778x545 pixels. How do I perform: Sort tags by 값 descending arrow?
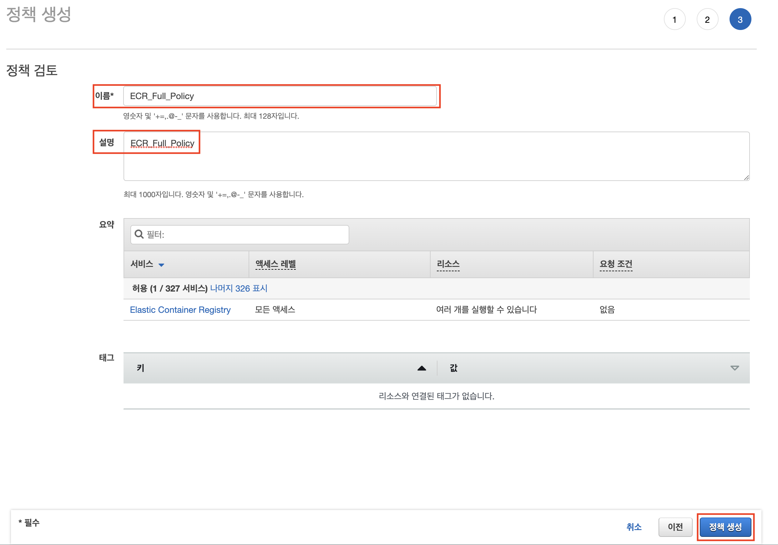click(734, 368)
